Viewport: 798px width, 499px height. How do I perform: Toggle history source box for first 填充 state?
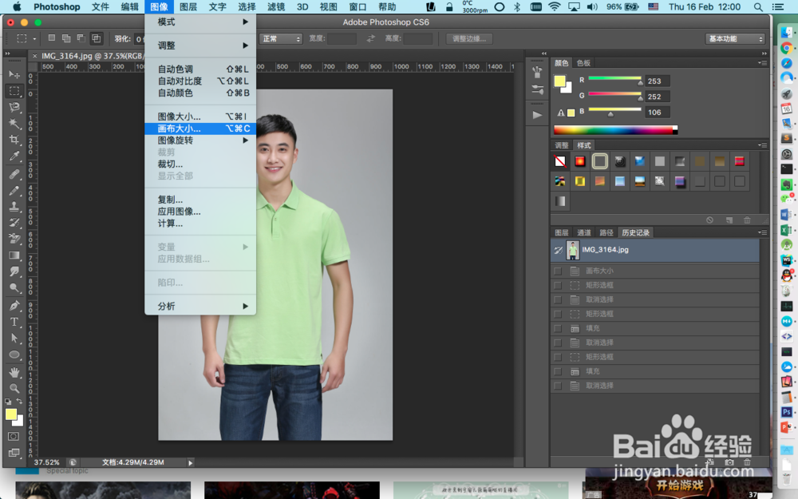(558, 328)
